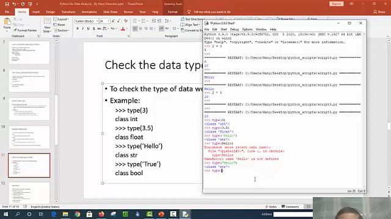Switch to the Slide Show ribbon tab
391x219 pixels.
pos(110,12)
